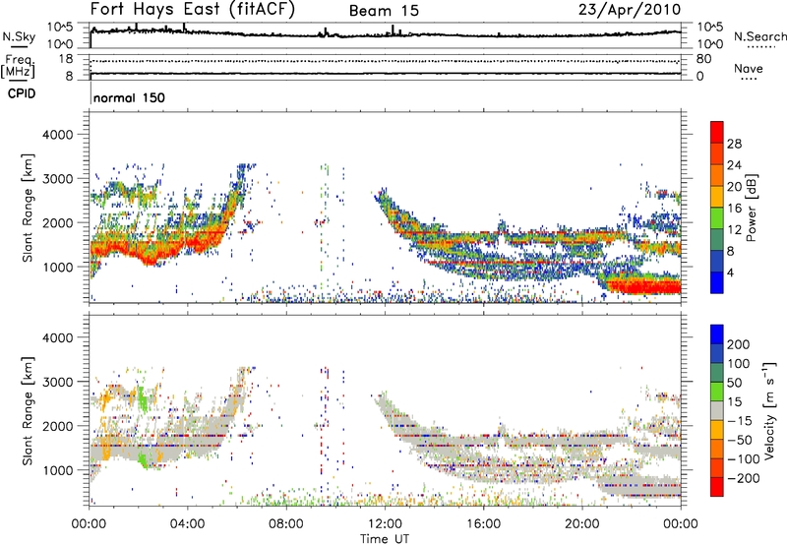The width and height of the screenshot is (787, 545).
Task: Click the gray segment of the Velocity color bar
Action: click(x=717, y=410)
